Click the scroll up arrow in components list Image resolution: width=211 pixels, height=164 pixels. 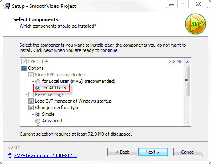tap(187, 62)
